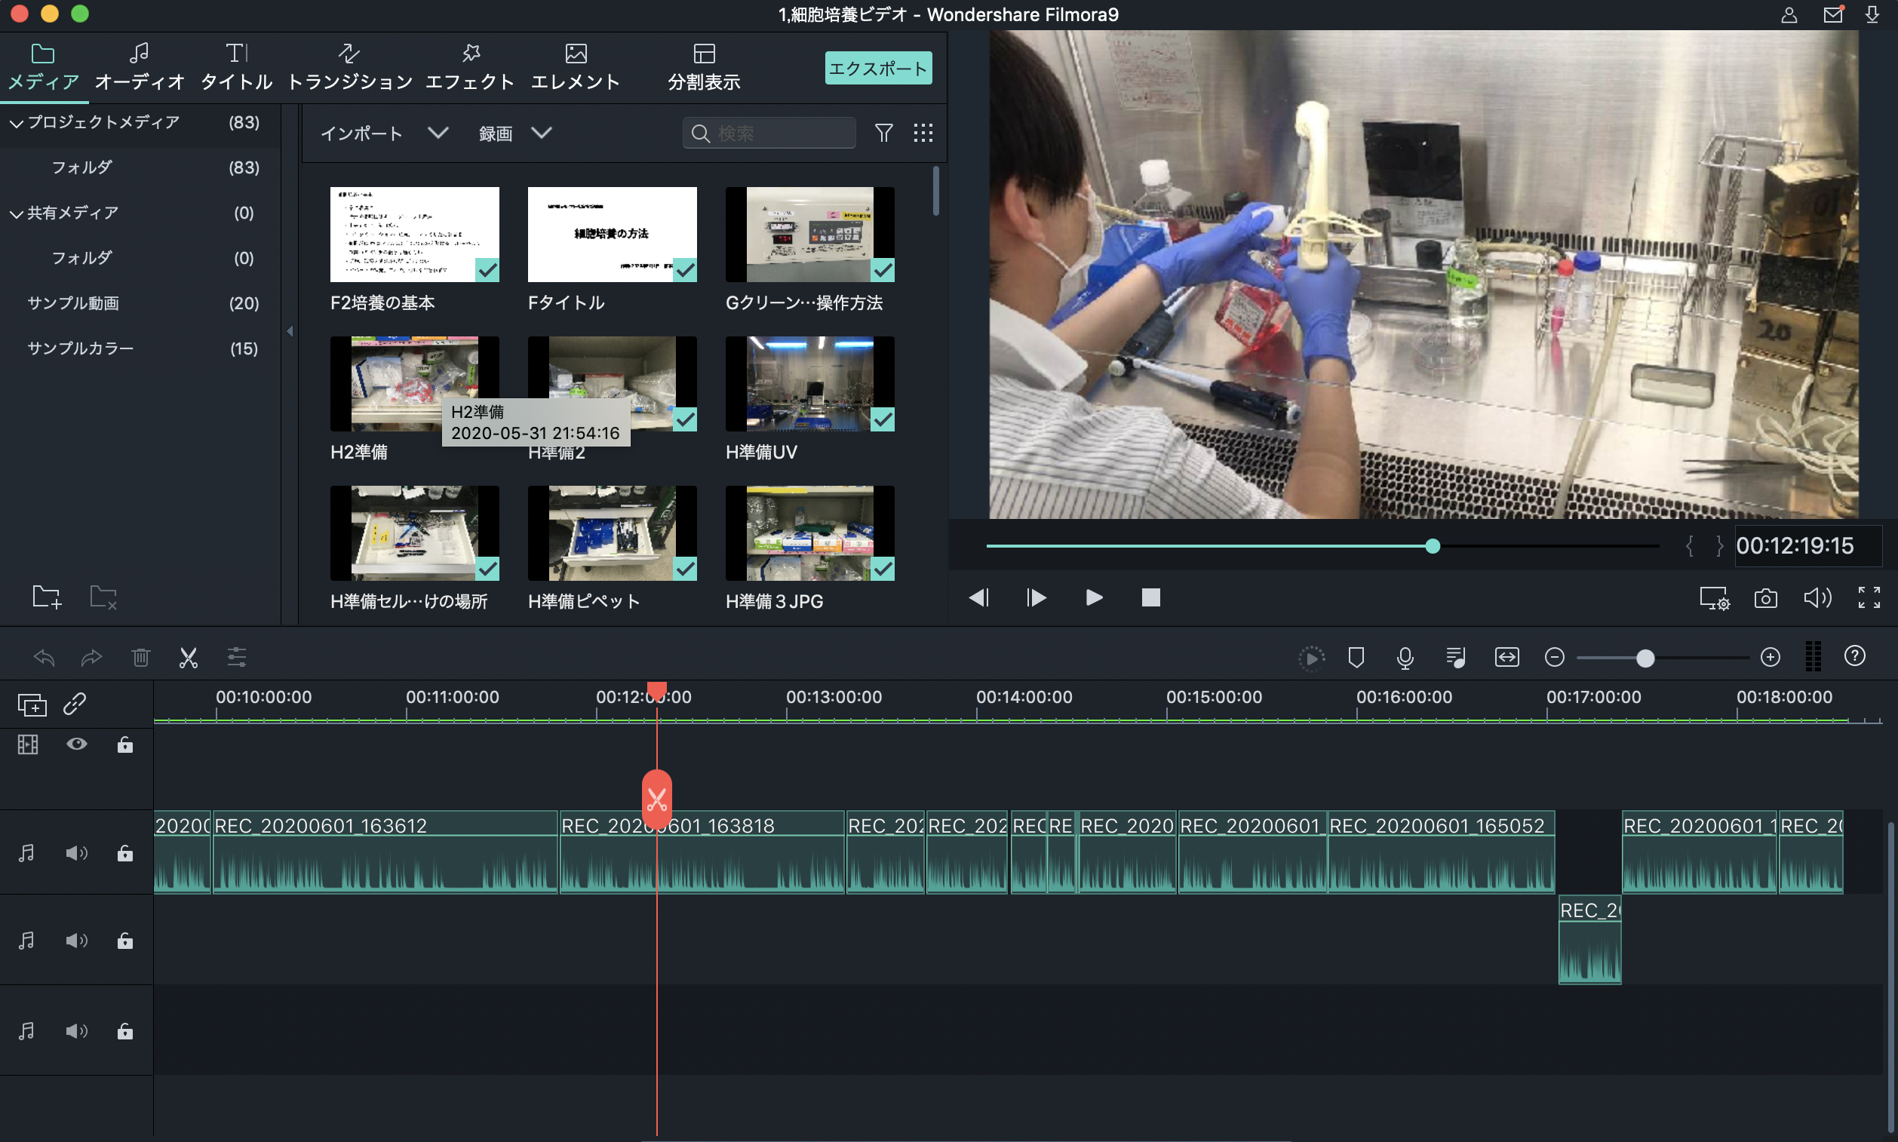Image resolution: width=1898 pixels, height=1142 pixels.
Task: Open the edit adjustments sliders icon
Action: pos(237,657)
